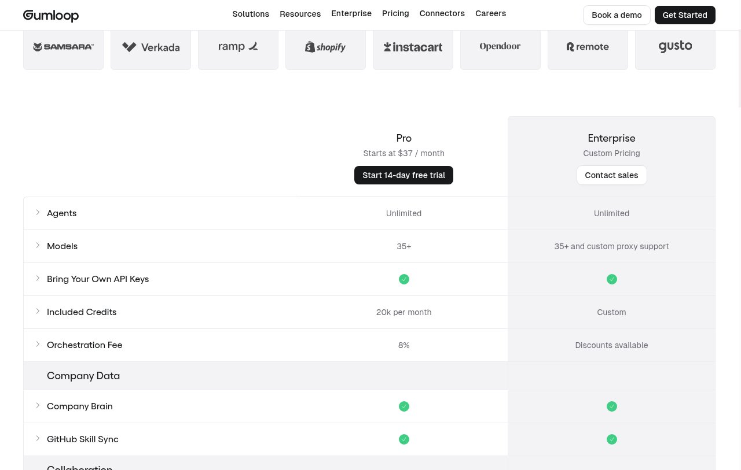
Task: Click Pro checkmark for Company Brain
Action: [x=404, y=406]
